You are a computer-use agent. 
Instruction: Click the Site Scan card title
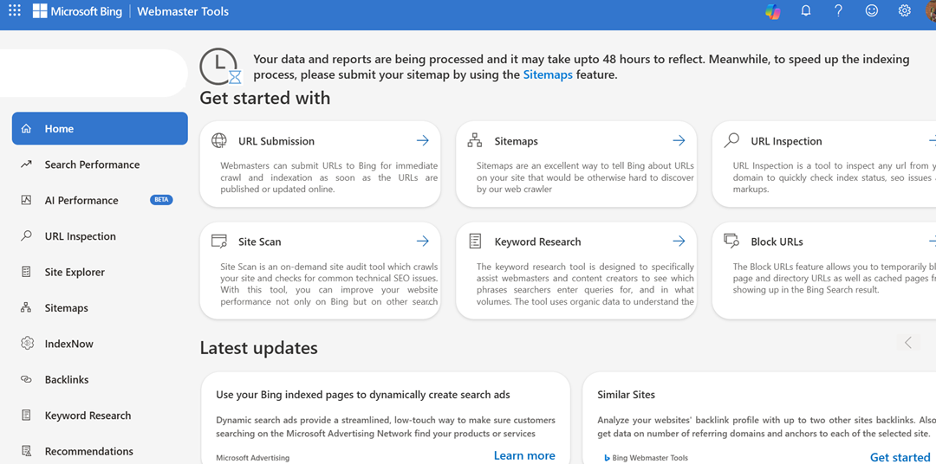(x=260, y=242)
